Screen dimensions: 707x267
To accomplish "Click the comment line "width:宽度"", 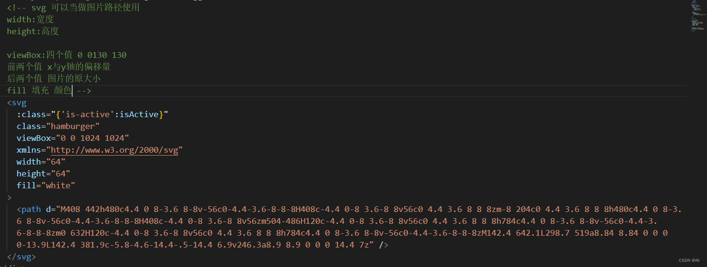I will (30, 19).
